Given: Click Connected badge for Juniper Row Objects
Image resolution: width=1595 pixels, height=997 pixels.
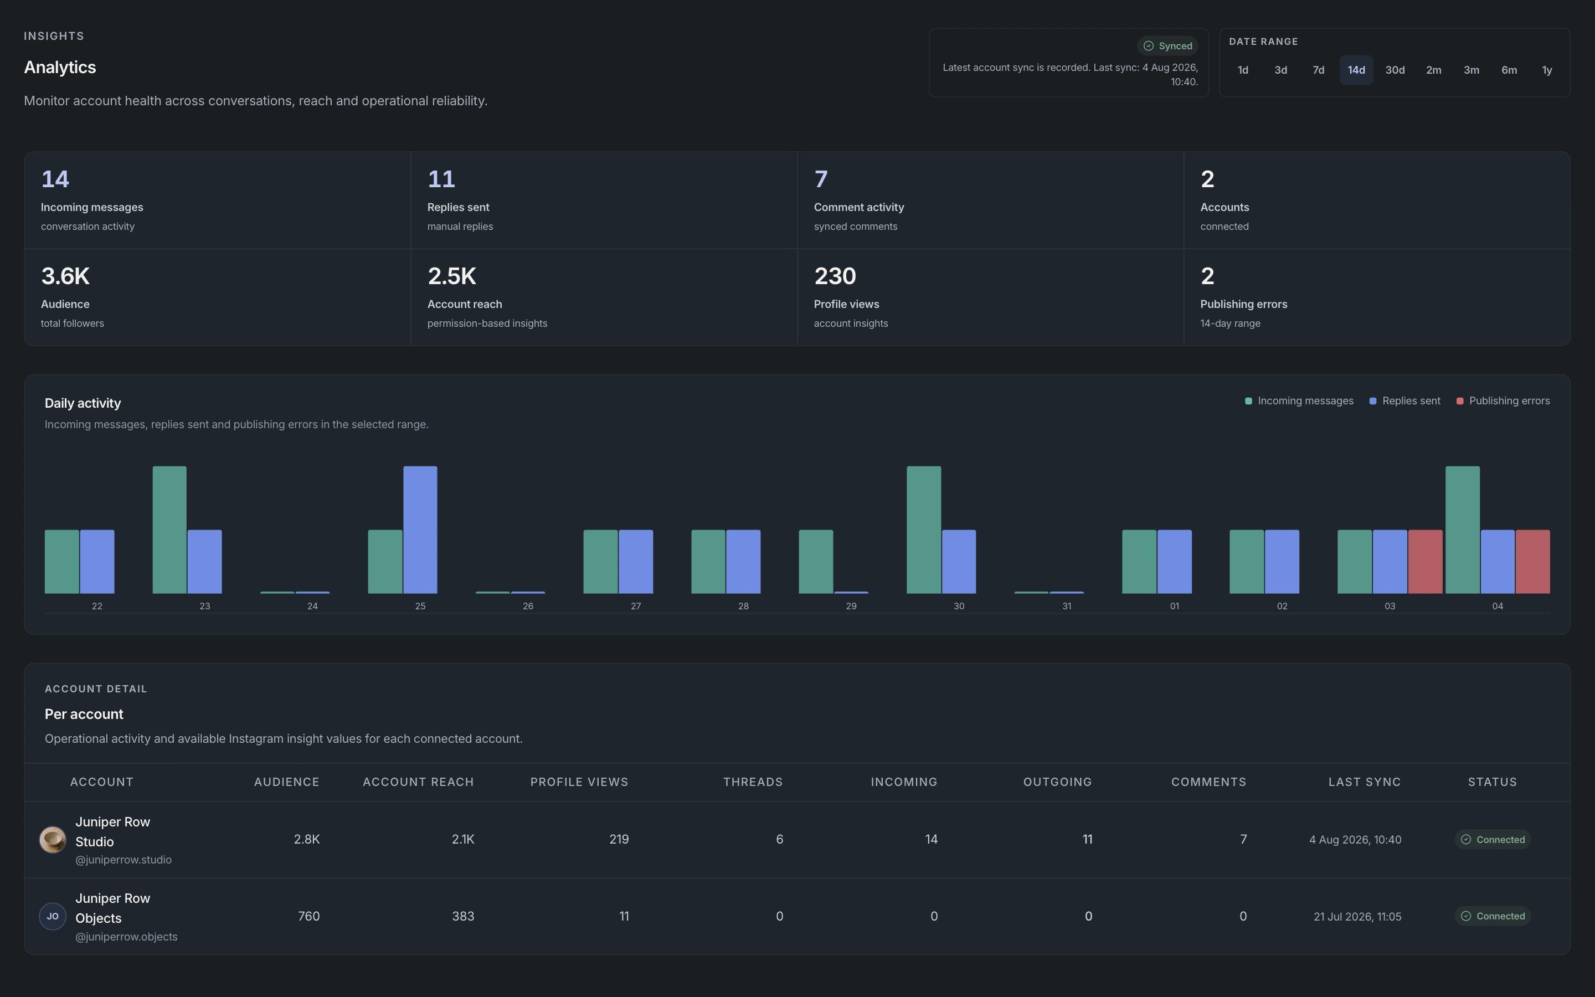Looking at the screenshot, I should point(1492,916).
